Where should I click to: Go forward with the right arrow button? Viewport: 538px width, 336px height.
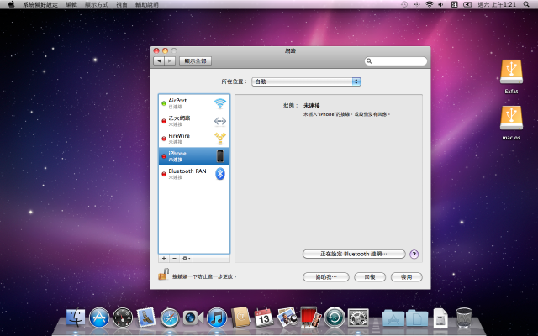point(170,61)
